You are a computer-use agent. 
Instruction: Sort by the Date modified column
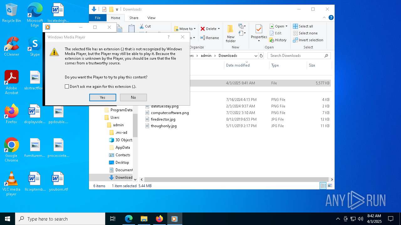pyautogui.click(x=238, y=65)
